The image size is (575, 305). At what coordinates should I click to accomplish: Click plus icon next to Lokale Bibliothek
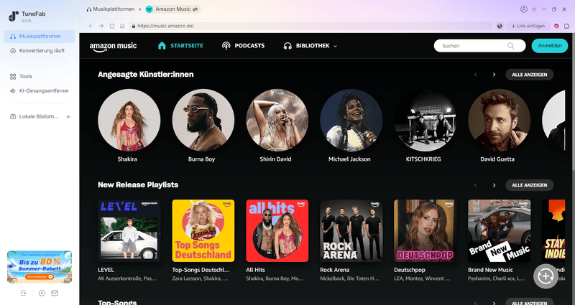pyautogui.click(x=68, y=117)
